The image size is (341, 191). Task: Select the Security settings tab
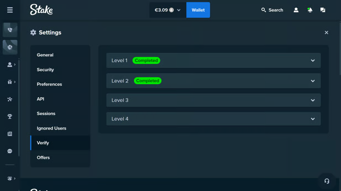pyautogui.click(x=45, y=70)
